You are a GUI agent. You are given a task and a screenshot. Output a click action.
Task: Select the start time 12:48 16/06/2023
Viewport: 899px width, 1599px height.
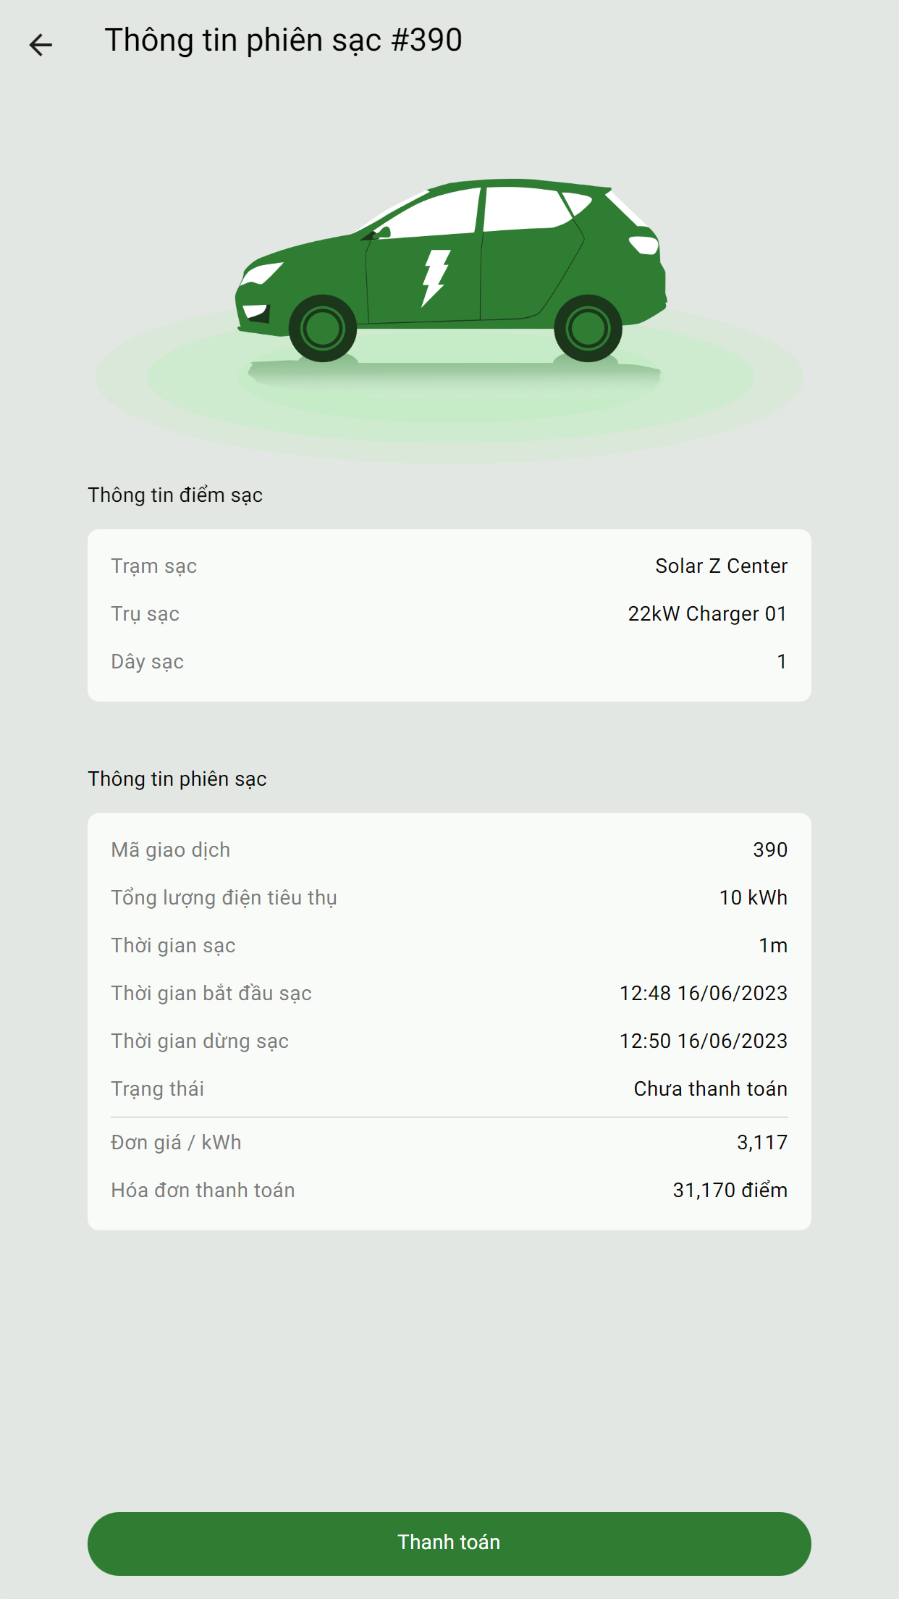click(x=704, y=994)
